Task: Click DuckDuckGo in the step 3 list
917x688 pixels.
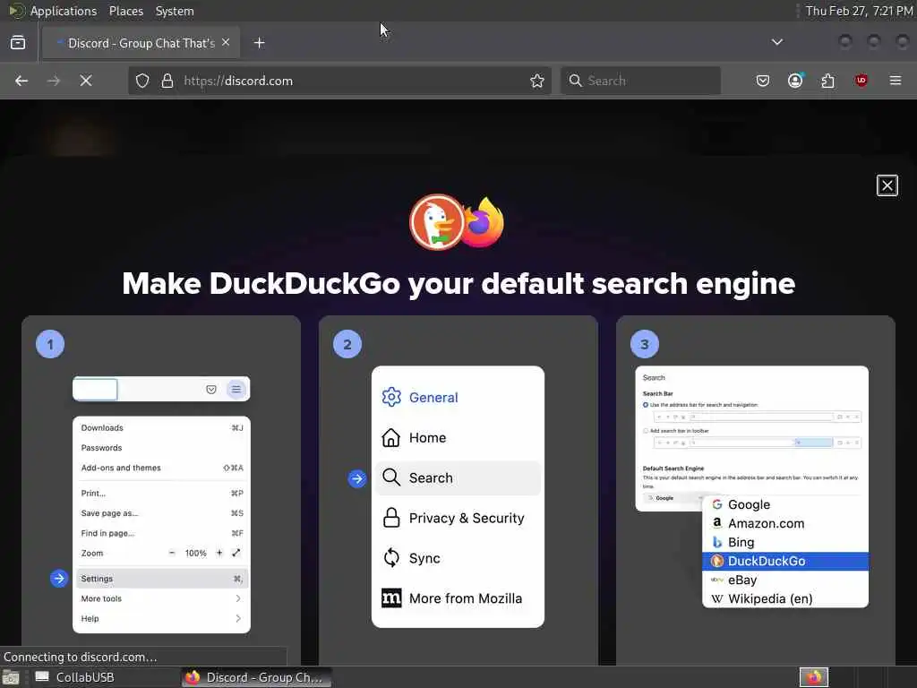Action: pyautogui.click(x=785, y=561)
